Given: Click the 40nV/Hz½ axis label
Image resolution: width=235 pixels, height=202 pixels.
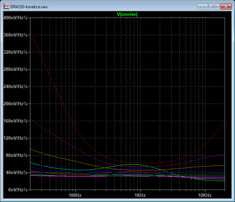Looking at the screenshot, I should tap(17, 172).
